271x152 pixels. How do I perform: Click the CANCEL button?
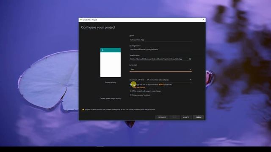point(186,117)
